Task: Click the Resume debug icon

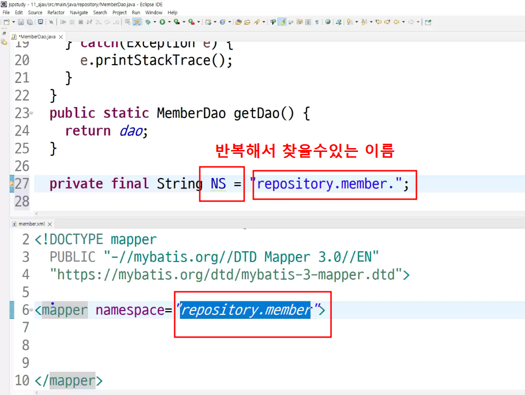Action: [63, 22]
